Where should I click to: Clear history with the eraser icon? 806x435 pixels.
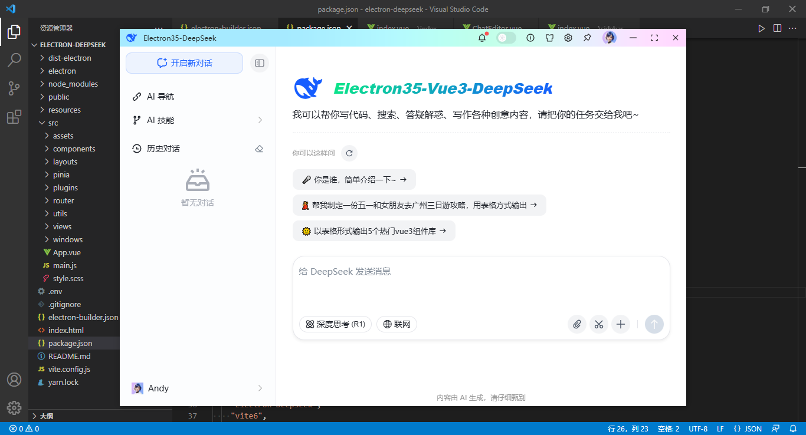[x=259, y=149]
